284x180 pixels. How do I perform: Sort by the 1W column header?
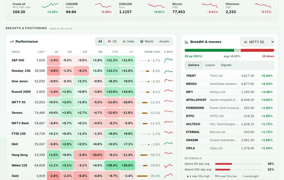click(69, 52)
